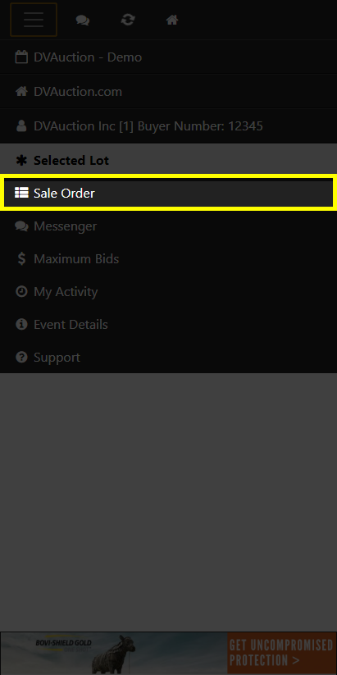The image size is (337, 675).
Task: Open DVAuction - Demo event entry
Action: point(168,57)
